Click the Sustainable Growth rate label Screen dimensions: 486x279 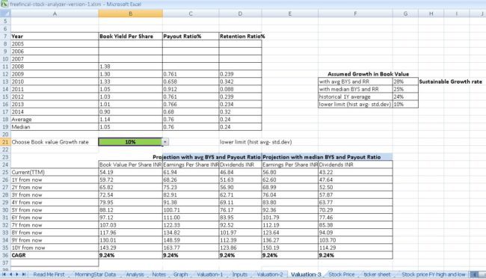450,82
